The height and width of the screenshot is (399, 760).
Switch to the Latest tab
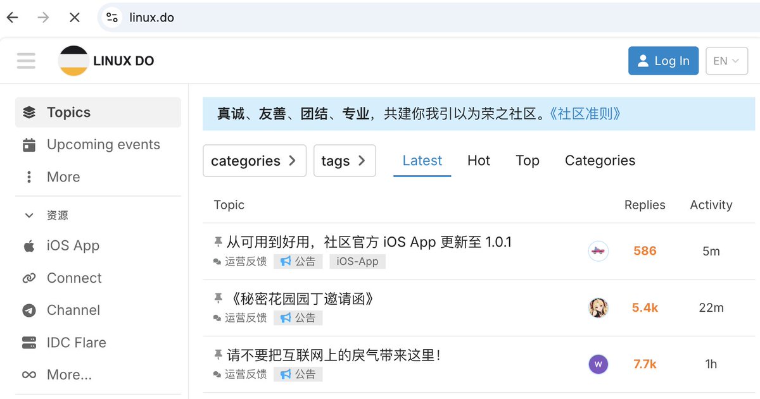(422, 161)
